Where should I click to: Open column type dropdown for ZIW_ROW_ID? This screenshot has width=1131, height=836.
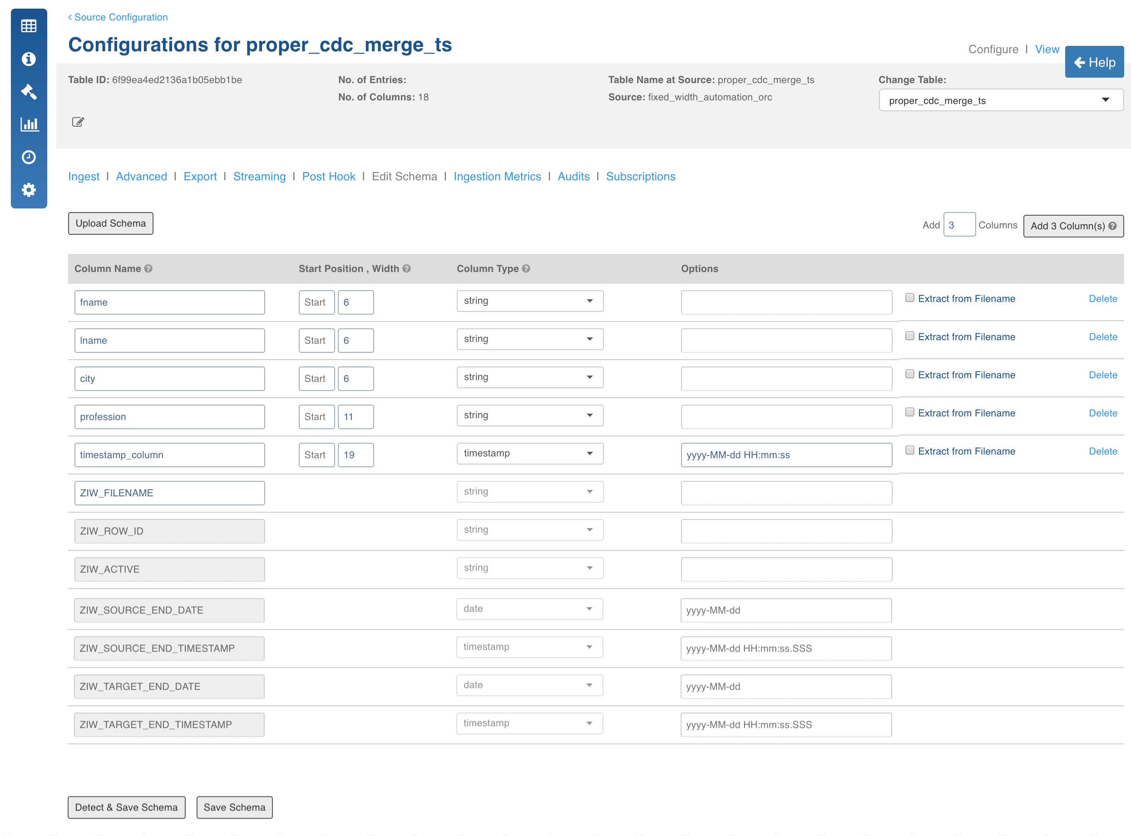(x=530, y=530)
